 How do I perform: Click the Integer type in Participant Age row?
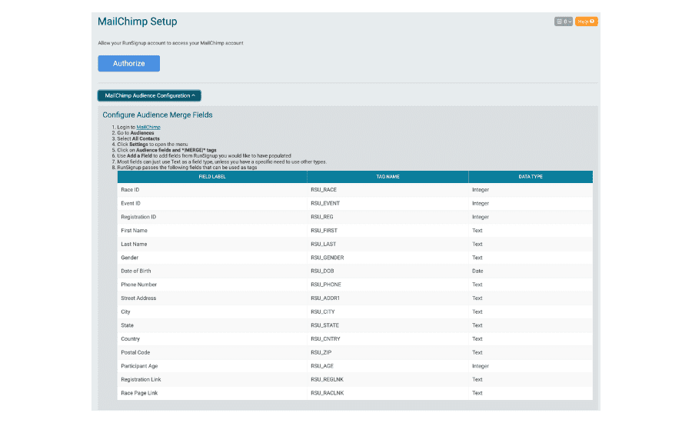tap(480, 366)
